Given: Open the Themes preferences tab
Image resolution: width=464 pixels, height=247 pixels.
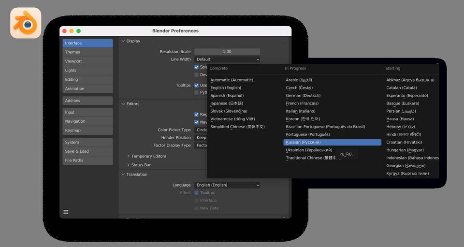Looking at the screenshot, I should pyautogui.click(x=87, y=52).
